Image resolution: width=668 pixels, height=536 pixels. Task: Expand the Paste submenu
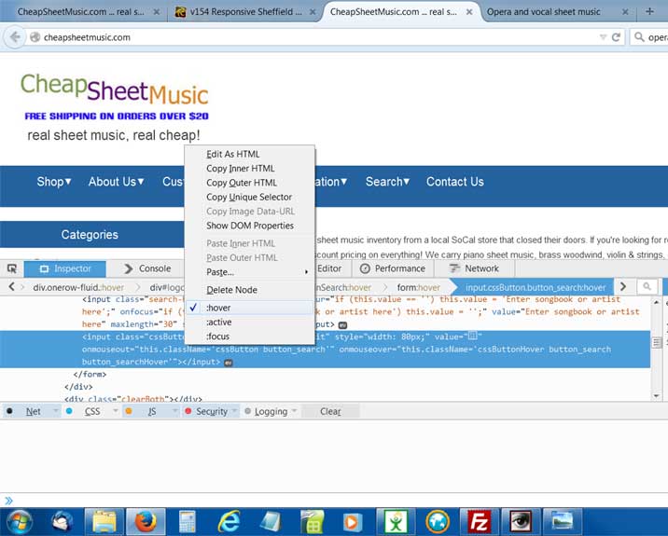click(x=250, y=271)
